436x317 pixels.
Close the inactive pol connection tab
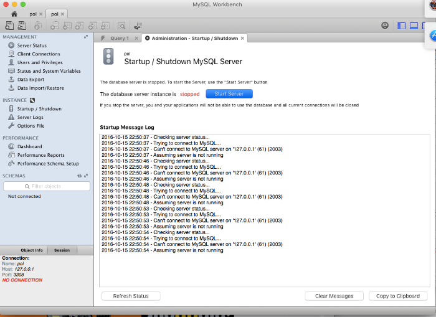pyautogui.click(x=41, y=14)
